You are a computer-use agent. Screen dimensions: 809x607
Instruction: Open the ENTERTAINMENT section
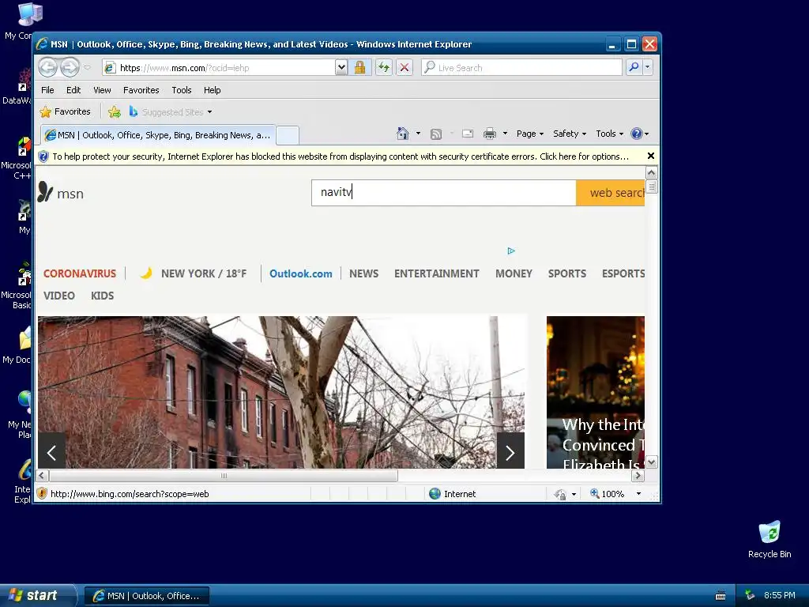[436, 273]
